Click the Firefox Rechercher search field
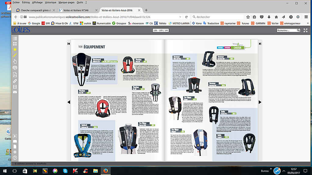The height and width of the screenshot is (175, 312). tap(218, 17)
